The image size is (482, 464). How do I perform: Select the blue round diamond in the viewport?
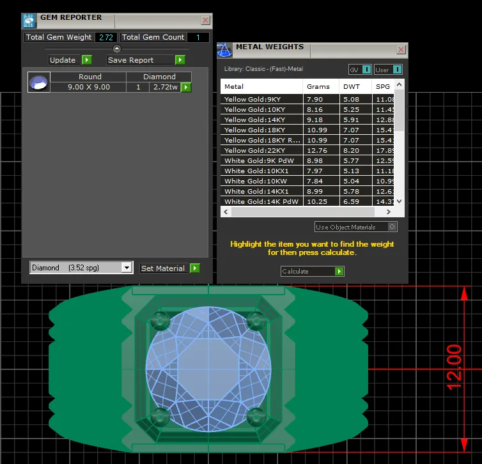(208, 369)
